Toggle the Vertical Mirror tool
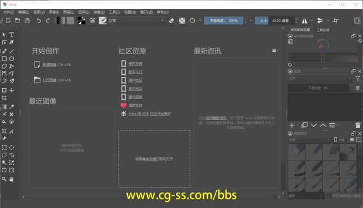Viewport: 363px width, 208px height. coord(321,20)
